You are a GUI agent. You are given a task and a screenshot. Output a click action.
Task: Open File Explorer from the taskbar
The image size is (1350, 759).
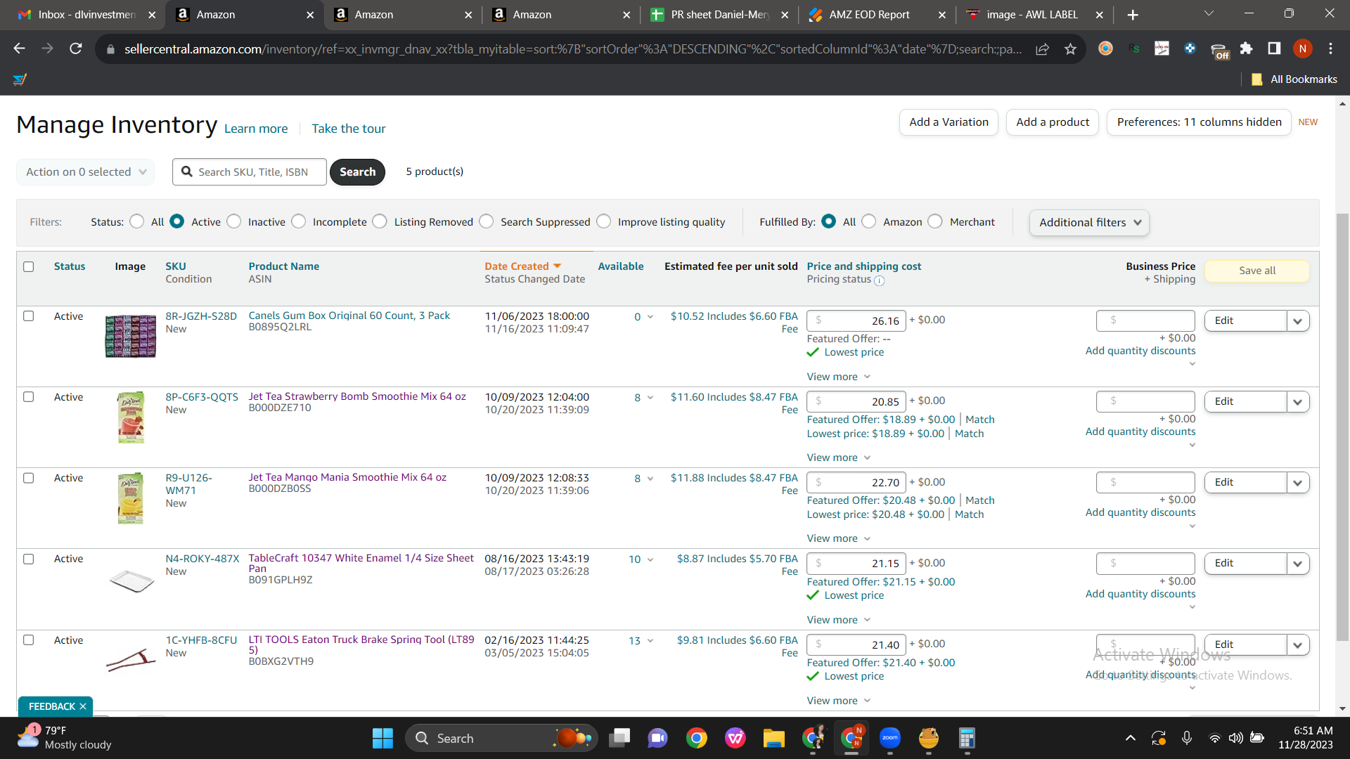774,739
